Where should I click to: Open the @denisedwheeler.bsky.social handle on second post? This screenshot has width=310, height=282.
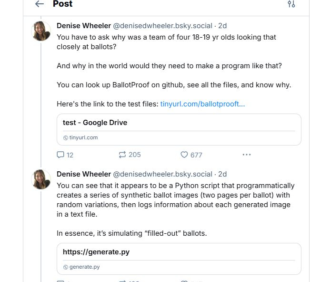tap(162, 174)
